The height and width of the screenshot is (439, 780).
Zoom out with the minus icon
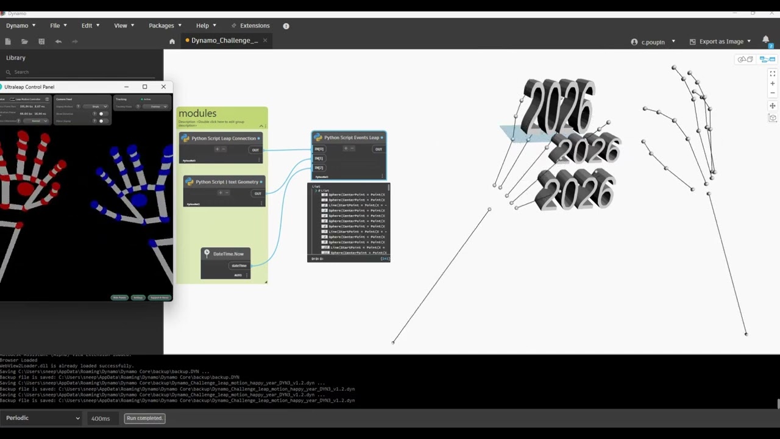[x=773, y=93]
